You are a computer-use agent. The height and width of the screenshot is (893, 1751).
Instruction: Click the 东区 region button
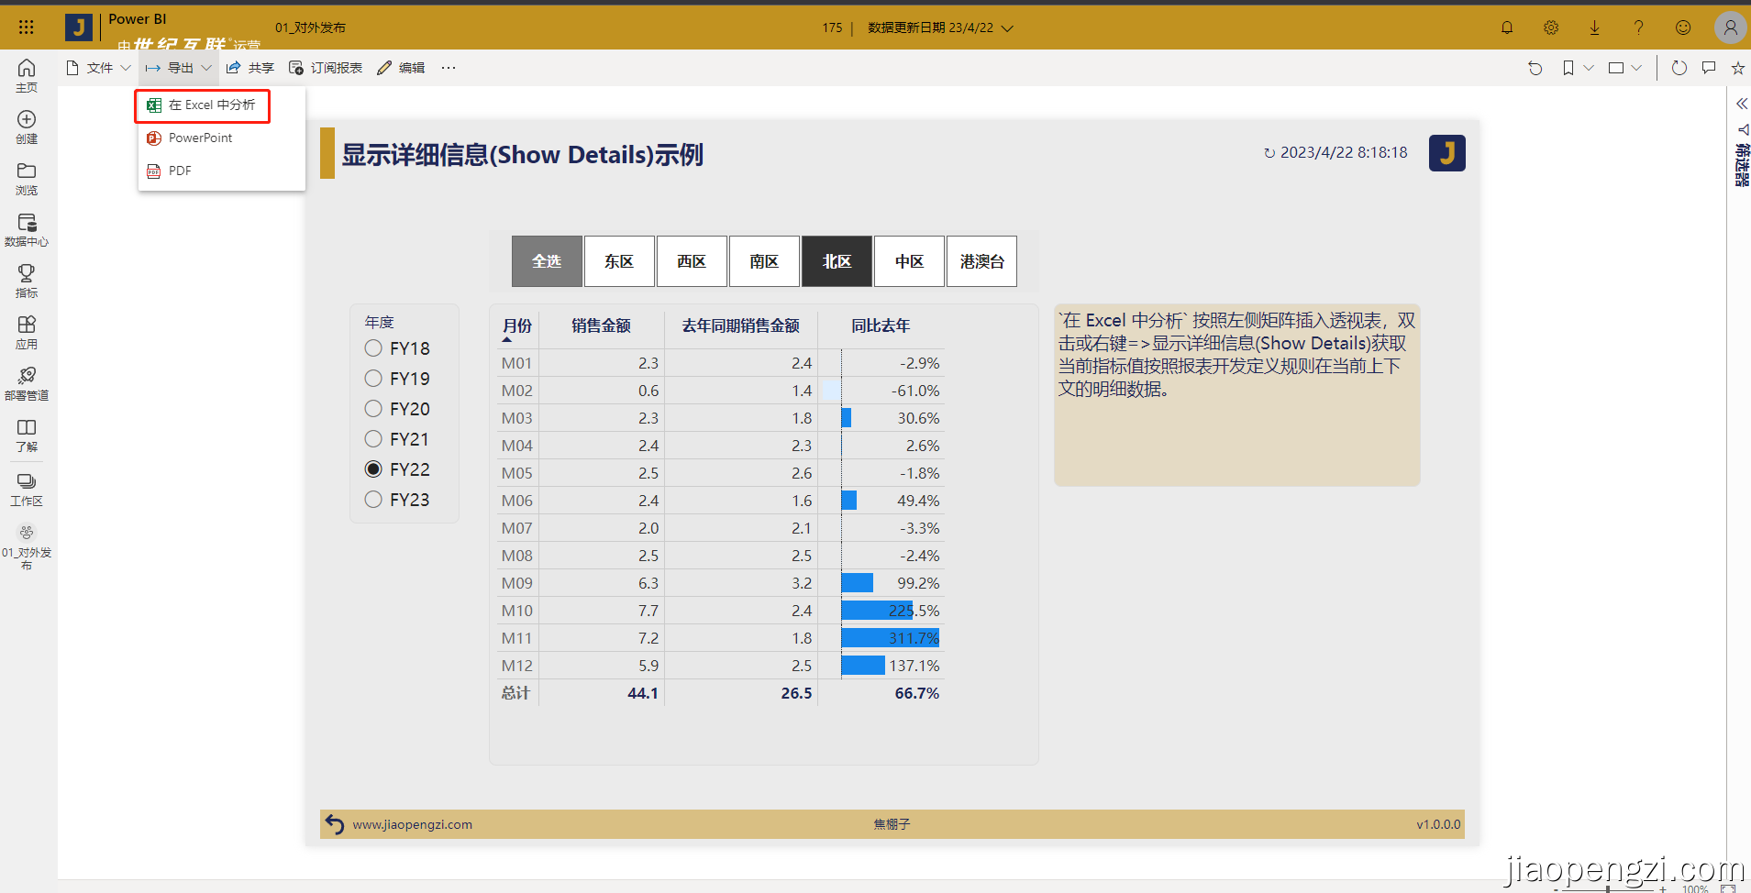pos(619,261)
